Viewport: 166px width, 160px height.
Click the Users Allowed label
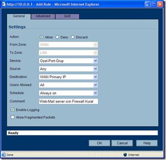[x=21, y=85]
